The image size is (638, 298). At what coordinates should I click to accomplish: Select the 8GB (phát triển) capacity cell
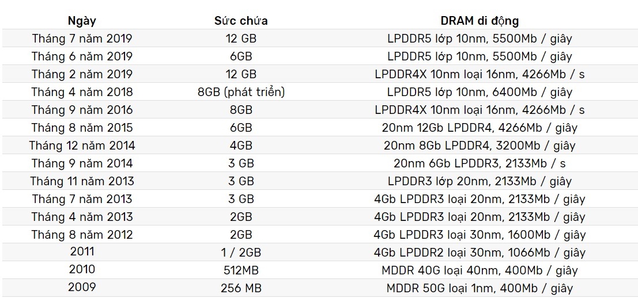pyautogui.click(x=241, y=92)
